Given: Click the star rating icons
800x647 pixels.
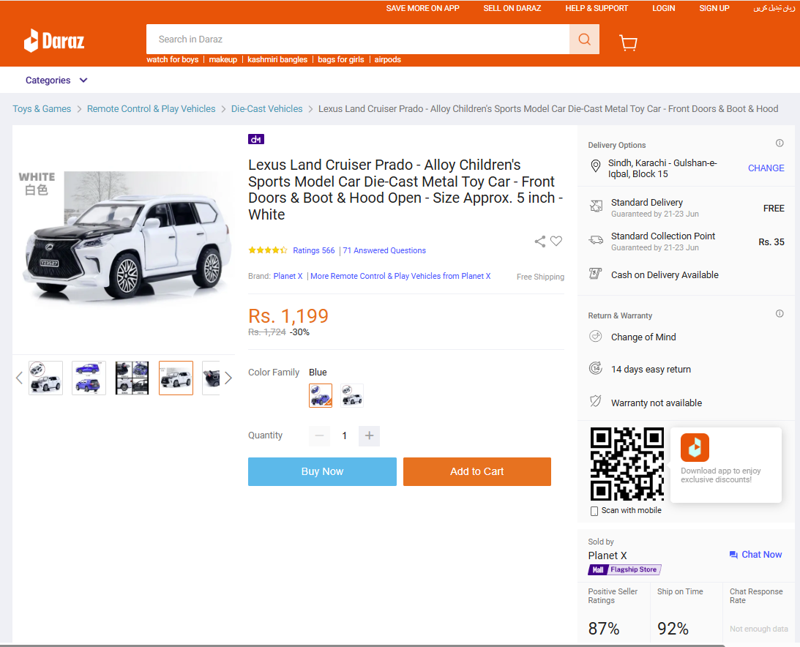Looking at the screenshot, I should pos(268,250).
